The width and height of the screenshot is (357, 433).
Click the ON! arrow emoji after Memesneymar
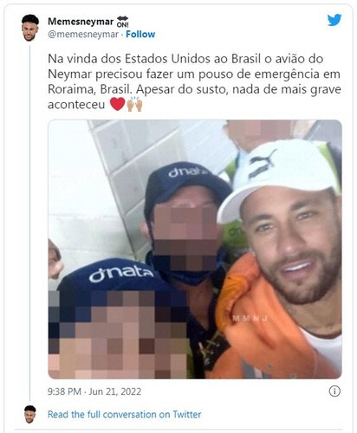click(122, 22)
